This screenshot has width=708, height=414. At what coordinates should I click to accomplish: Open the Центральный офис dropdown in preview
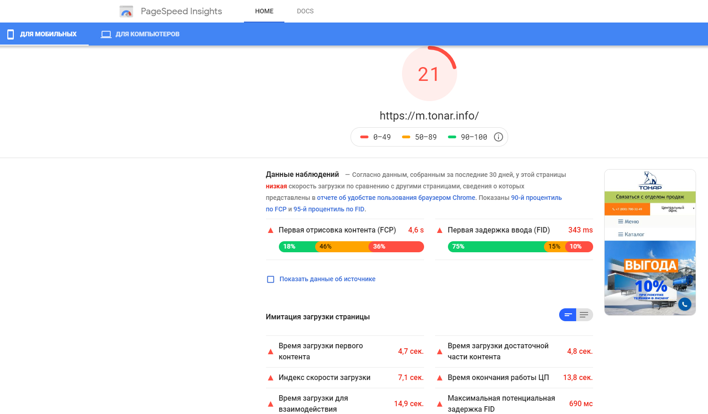click(x=673, y=209)
